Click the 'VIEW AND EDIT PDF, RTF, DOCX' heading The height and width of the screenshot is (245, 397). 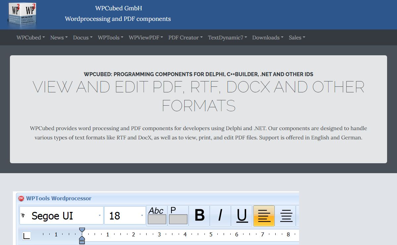click(x=198, y=96)
